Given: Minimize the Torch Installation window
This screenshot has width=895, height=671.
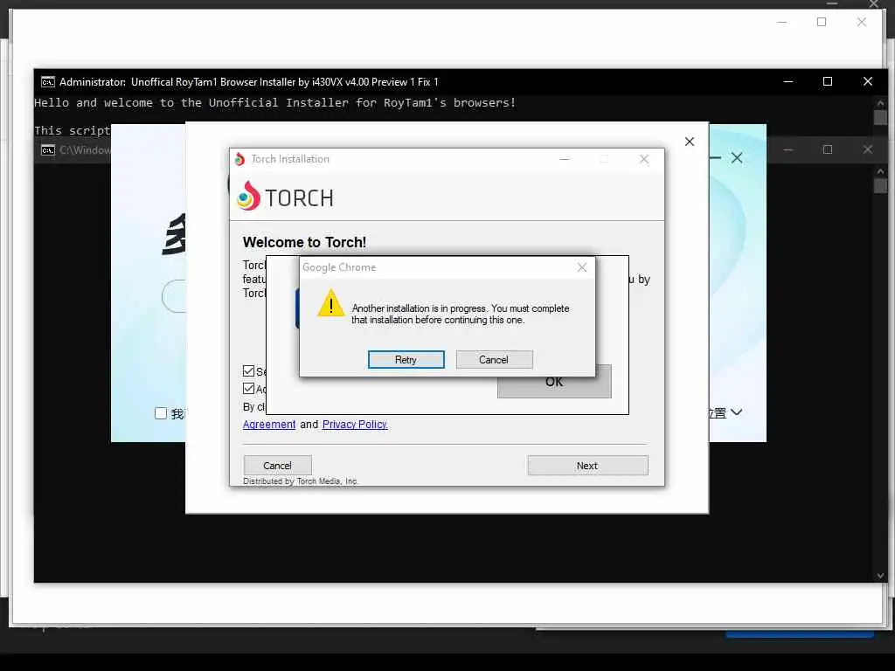Looking at the screenshot, I should [565, 159].
